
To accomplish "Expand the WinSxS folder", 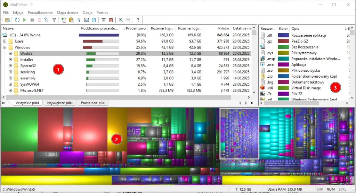I will [x=10, y=53].
